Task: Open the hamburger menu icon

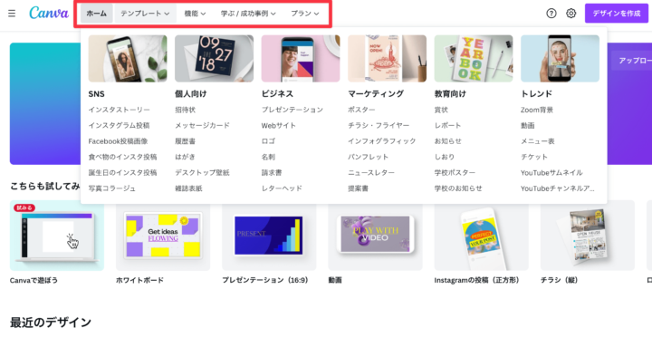Action: 12,14
